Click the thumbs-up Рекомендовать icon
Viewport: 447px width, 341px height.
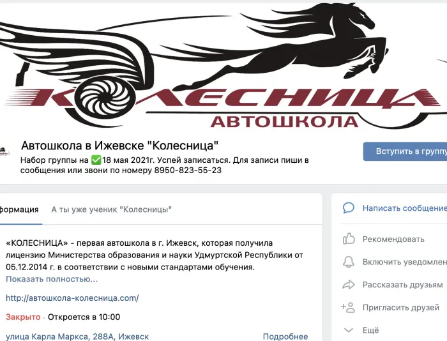[349, 239]
